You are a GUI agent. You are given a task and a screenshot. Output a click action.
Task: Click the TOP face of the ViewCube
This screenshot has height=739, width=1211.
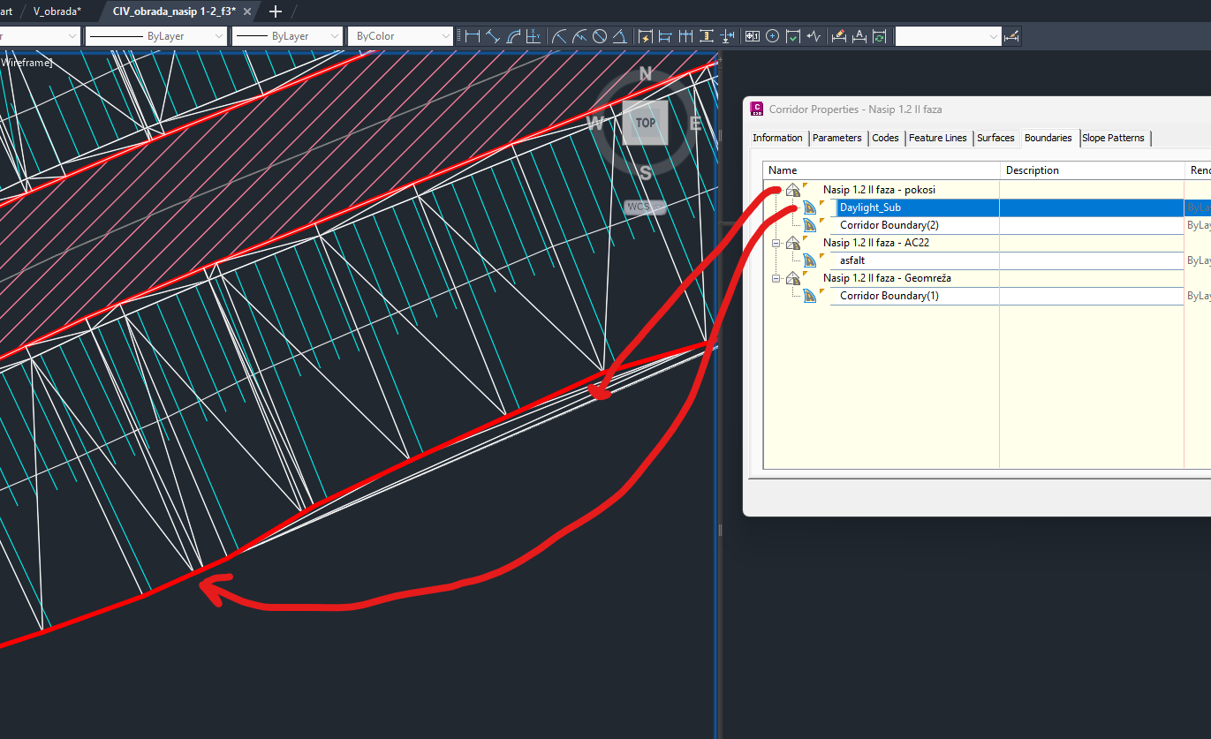tap(646, 123)
